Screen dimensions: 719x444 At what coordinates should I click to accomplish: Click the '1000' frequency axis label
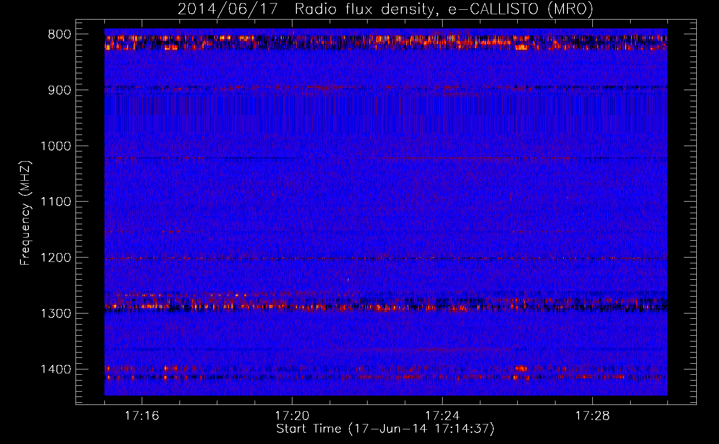[56, 146]
